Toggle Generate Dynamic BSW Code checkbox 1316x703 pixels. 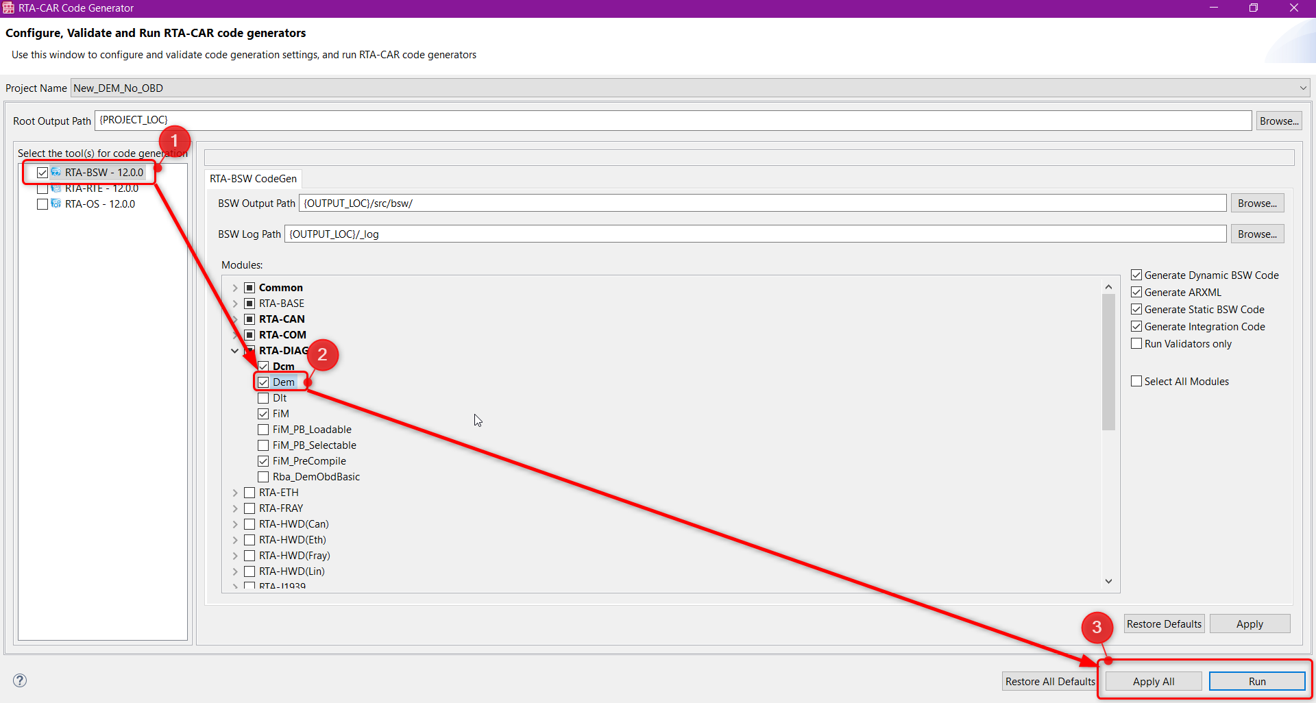tap(1136, 275)
